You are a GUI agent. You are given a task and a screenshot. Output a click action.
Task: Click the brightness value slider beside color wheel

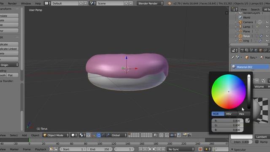click(x=249, y=92)
